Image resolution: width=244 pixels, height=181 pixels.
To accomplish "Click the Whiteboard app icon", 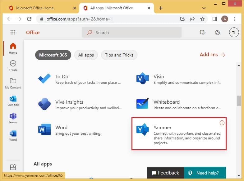I will pyautogui.click(x=143, y=103).
